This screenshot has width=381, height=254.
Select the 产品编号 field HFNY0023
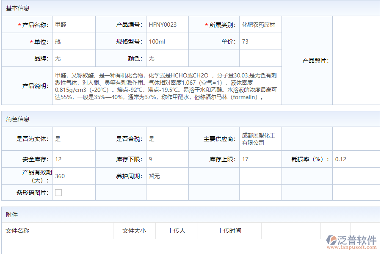point(164,24)
